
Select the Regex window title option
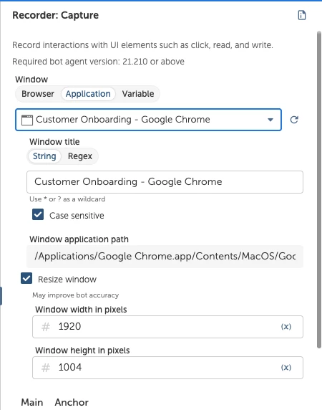click(x=80, y=156)
